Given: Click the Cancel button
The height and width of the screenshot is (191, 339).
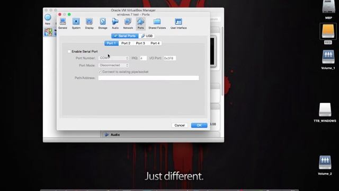Looking at the screenshot, I should click(x=180, y=125).
